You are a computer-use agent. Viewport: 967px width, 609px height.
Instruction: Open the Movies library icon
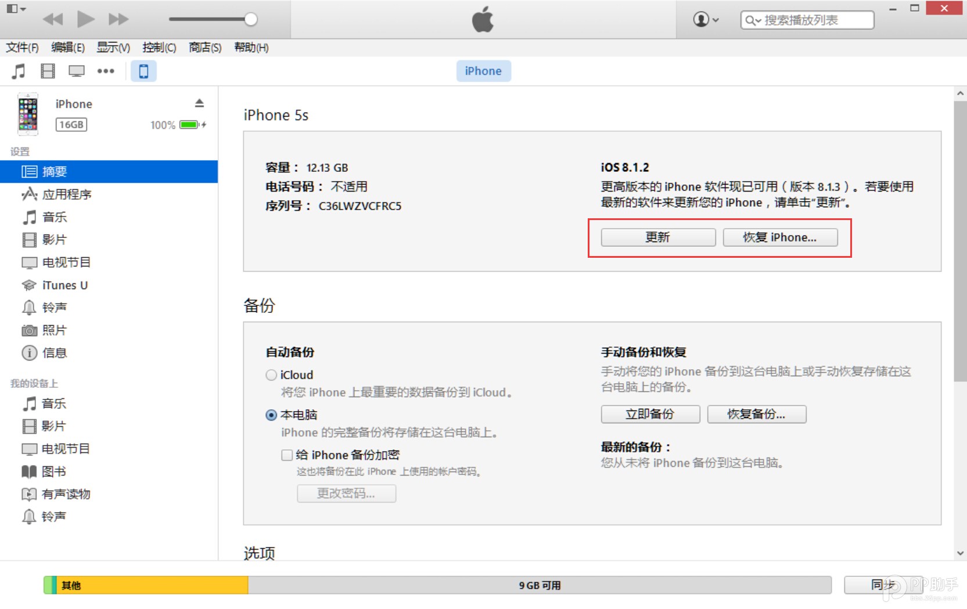pos(48,71)
